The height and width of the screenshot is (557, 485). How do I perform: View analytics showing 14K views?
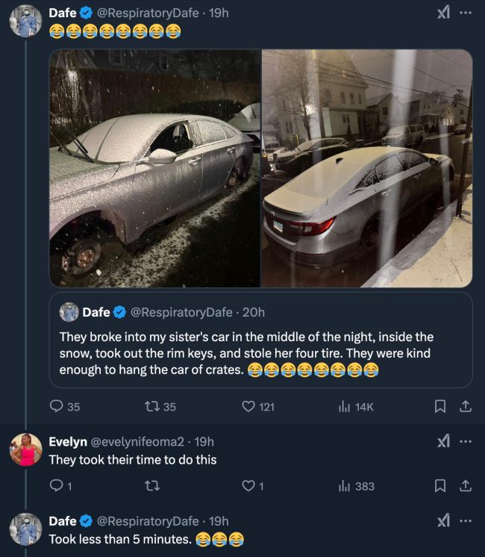[345, 407]
